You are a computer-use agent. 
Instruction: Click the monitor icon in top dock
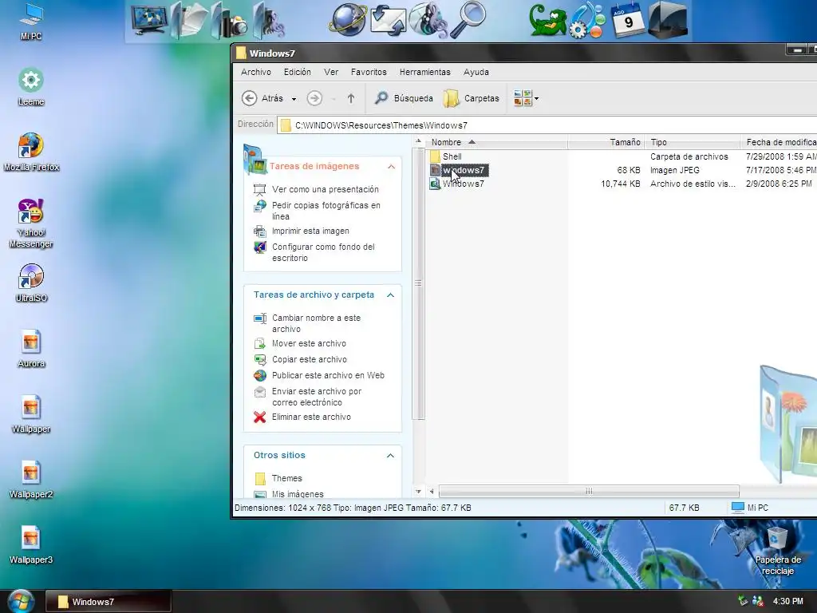[x=149, y=21]
